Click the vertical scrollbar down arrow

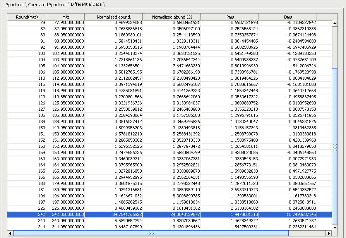tap(335, 227)
